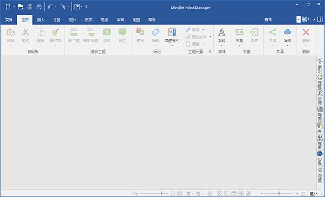Expand the 发布 (Publish) dropdown arrow
This screenshot has width=325, height=197.
coord(288,45)
